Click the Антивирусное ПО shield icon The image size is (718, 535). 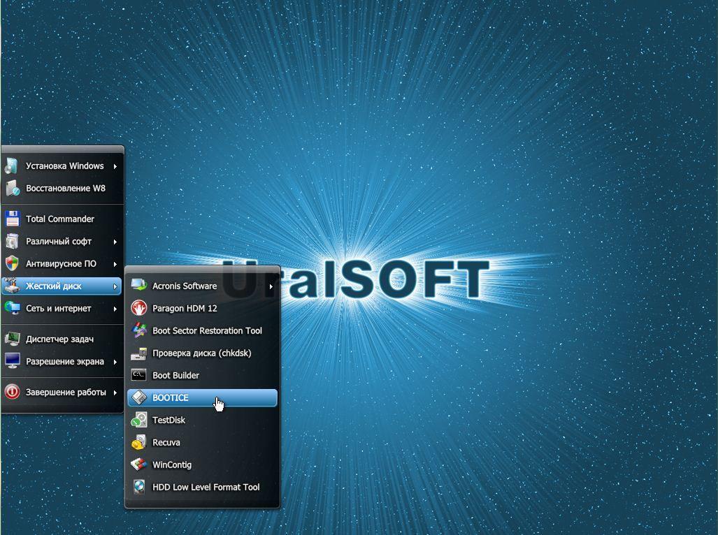[x=12, y=263]
